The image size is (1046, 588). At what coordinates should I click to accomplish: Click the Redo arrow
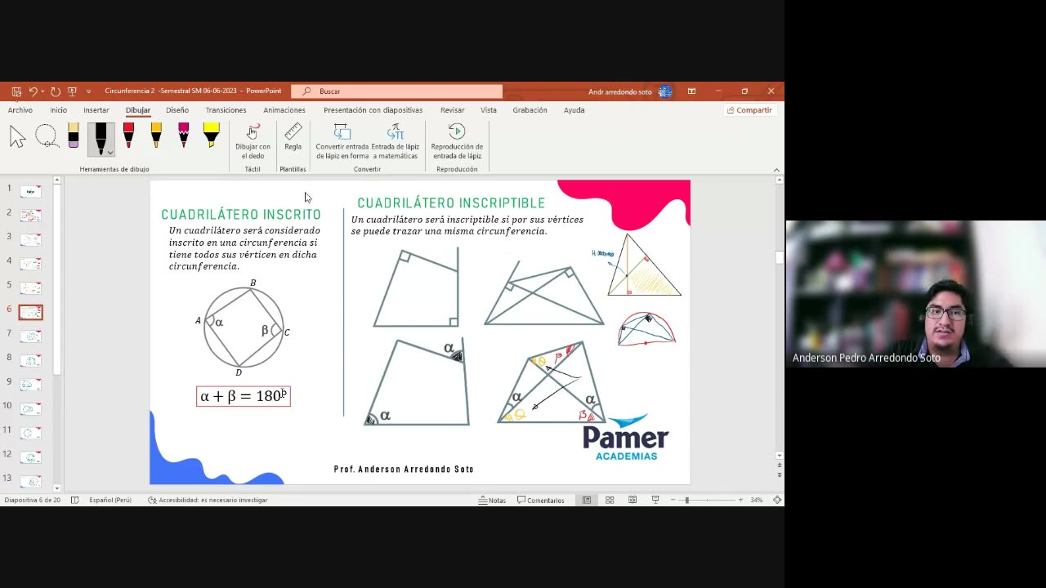tap(55, 91)
